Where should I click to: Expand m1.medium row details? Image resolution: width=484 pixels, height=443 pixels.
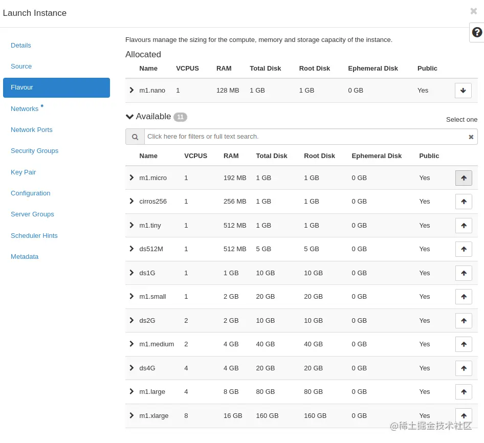point(132,344)
